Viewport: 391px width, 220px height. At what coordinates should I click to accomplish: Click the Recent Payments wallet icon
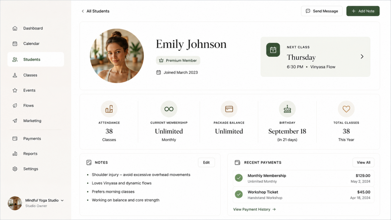(x=237, y=163)
